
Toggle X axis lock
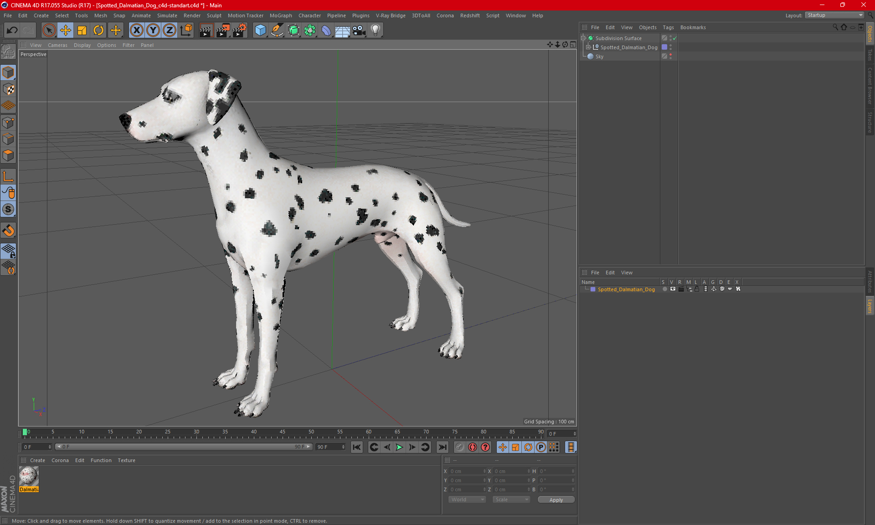(136, 31)
